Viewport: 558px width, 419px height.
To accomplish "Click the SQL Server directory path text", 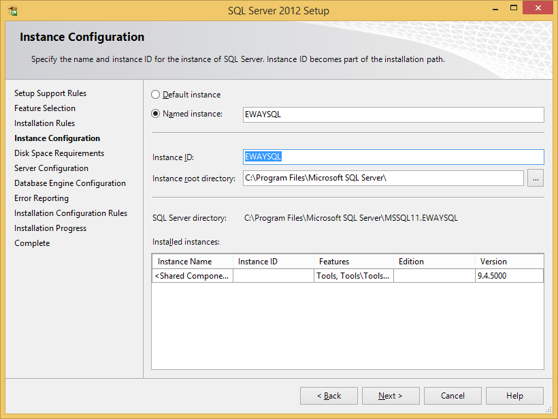I will pos(351,218).
